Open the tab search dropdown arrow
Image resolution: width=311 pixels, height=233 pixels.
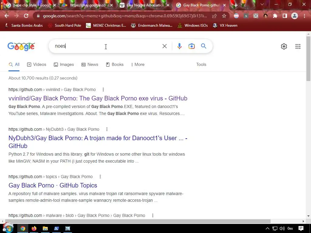pos(262,4)
